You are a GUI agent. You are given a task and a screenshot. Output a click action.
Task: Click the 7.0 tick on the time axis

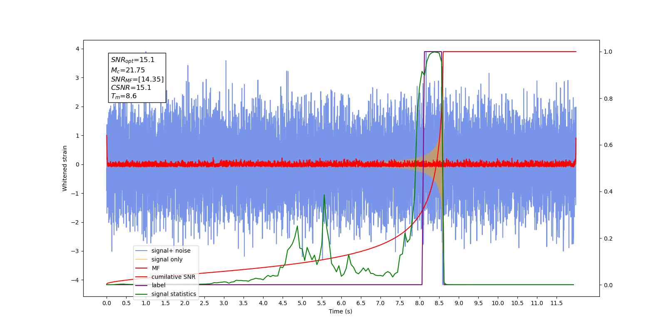(380, 303)
